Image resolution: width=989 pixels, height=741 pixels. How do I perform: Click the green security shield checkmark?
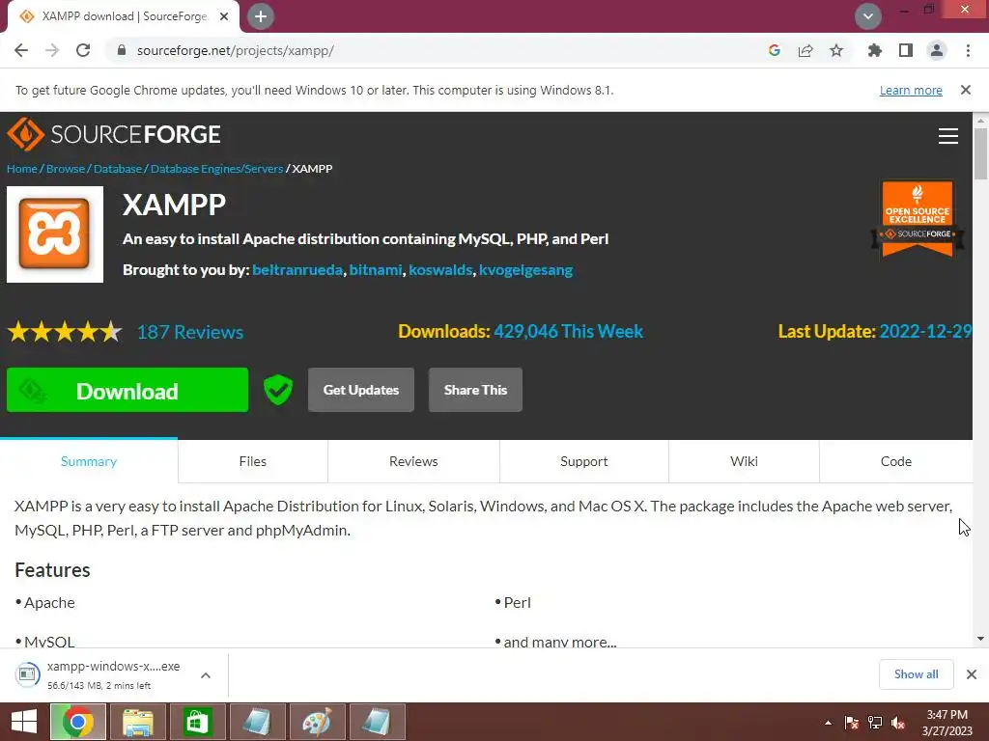click(278, 390)
